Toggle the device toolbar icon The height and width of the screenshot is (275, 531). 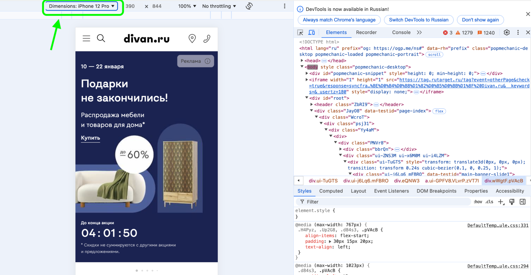pos(312,33)
